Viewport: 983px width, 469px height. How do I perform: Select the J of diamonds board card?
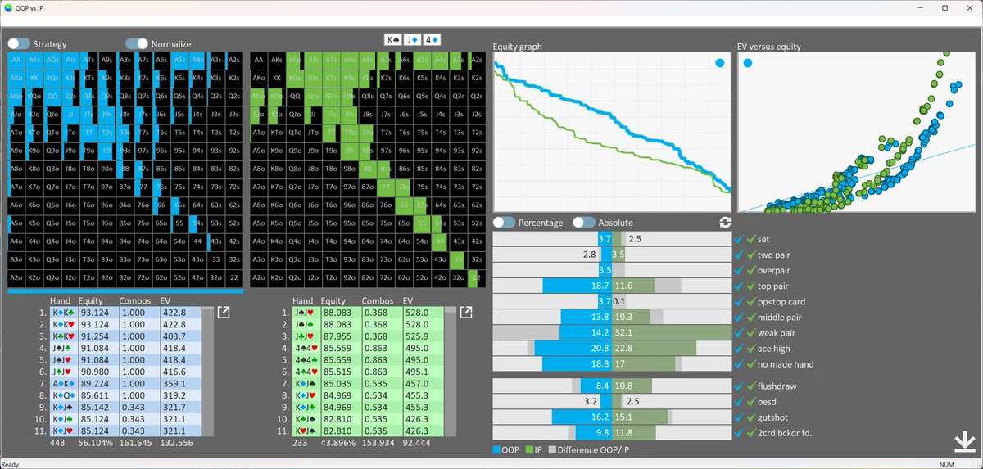[x=413, y=39]
